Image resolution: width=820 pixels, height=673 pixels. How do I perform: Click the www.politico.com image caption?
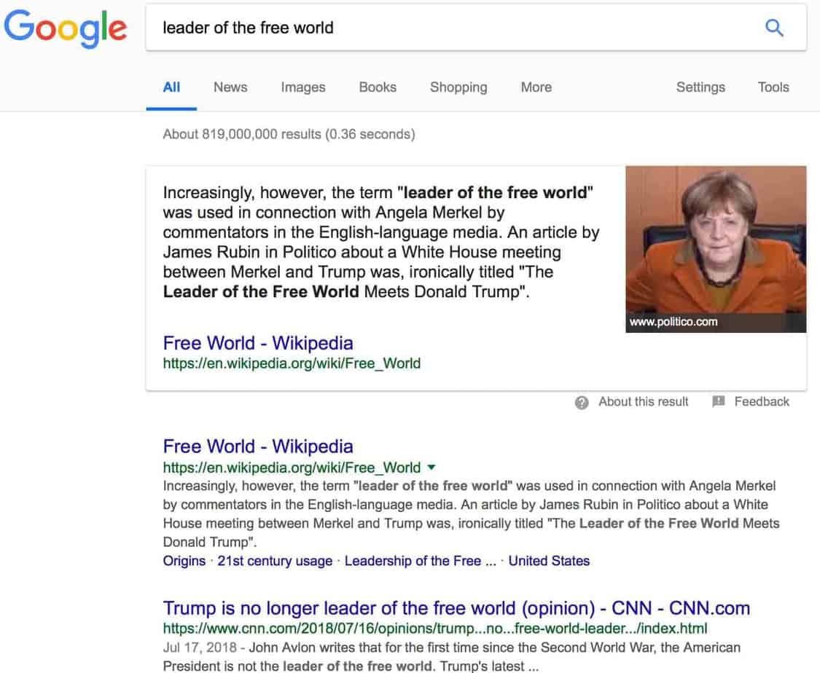tap(673, 322)
